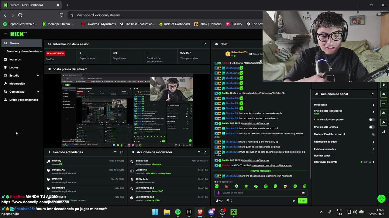The height and width of the screenshot is (218, 389).
Task: Open the green support headset button
Action: [x=381, y=199]
